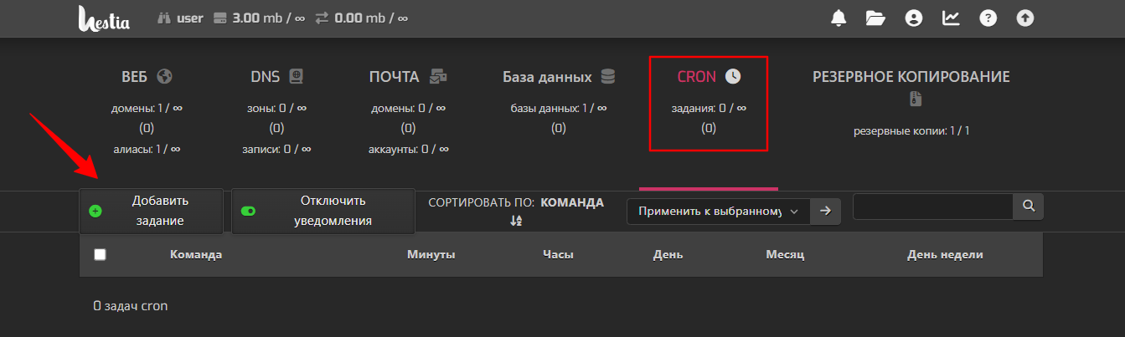Click the magnifier search button
Image resolution: width=1125 pixels, height=337 pixels.
(x=1029, y=207)
